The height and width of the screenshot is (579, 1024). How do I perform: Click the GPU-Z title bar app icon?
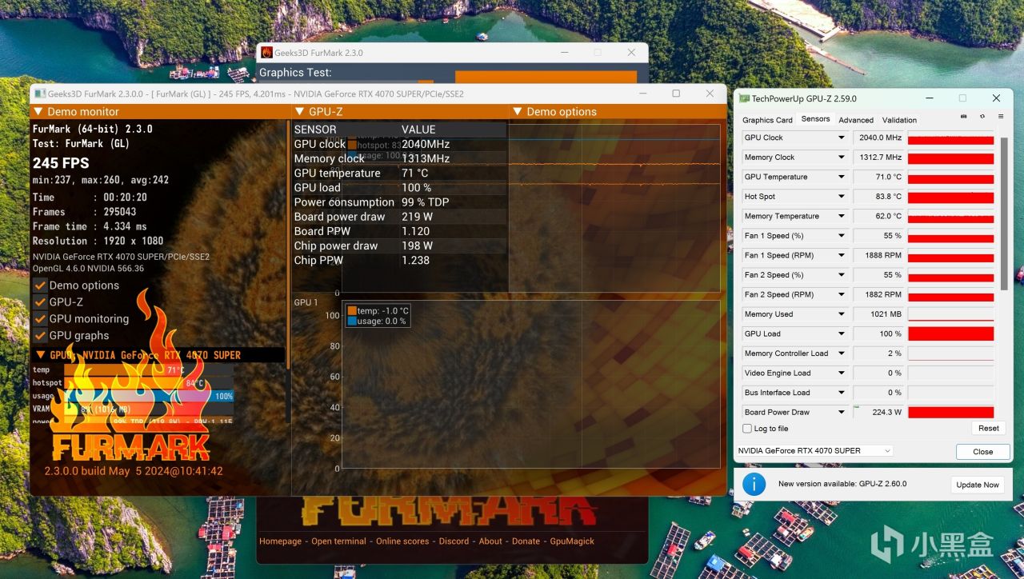click(x=744, y=98)
